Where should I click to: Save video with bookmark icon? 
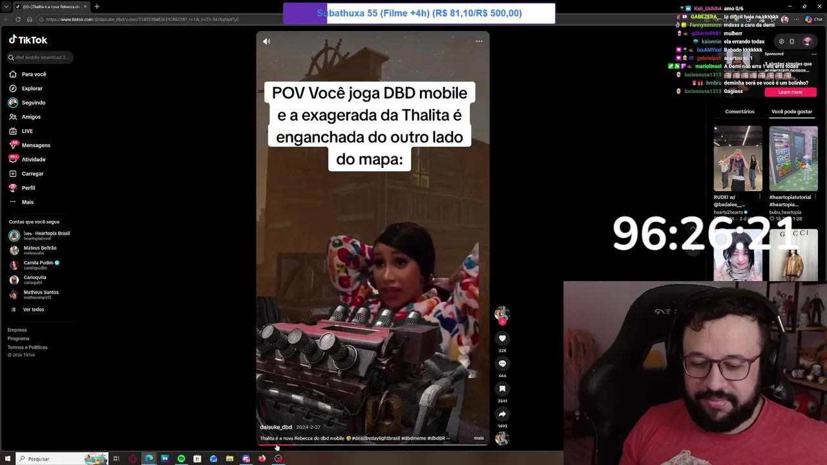coord(502,389)
